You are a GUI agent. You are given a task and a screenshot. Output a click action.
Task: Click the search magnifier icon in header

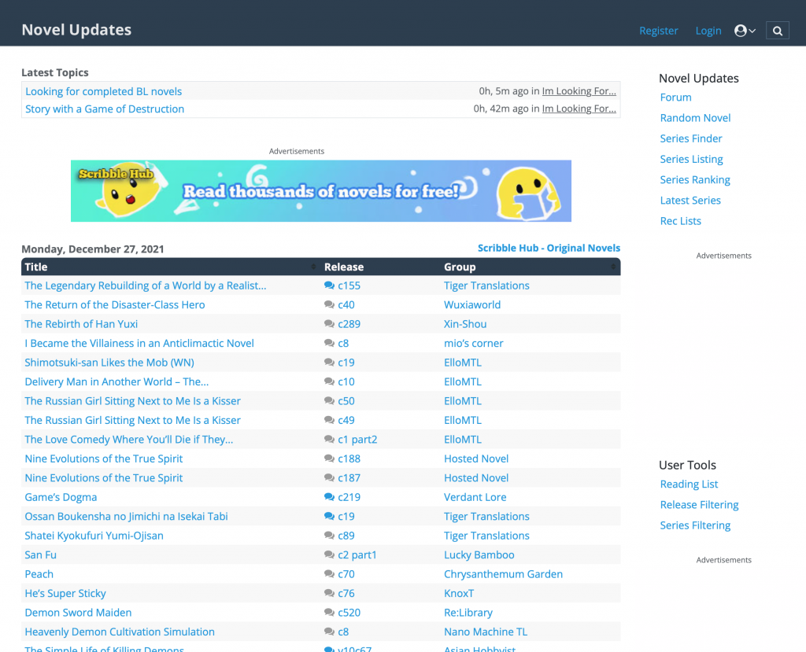click(x=778, y=31)
